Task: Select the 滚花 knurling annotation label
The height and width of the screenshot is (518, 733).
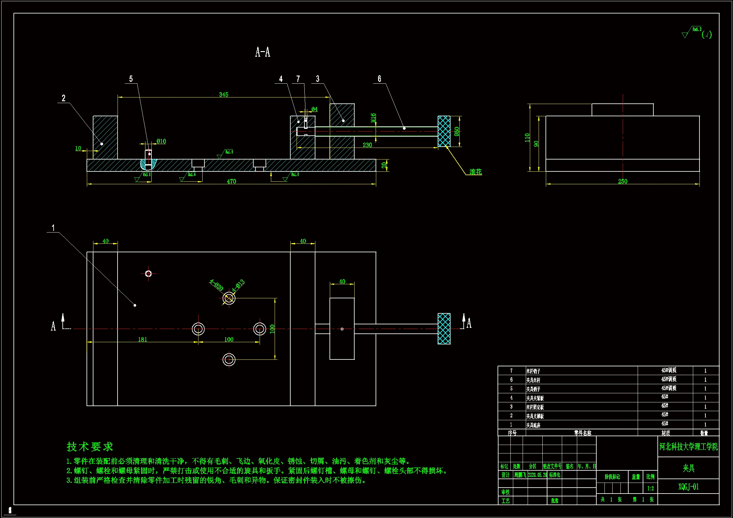Action: tap(475, 172)
